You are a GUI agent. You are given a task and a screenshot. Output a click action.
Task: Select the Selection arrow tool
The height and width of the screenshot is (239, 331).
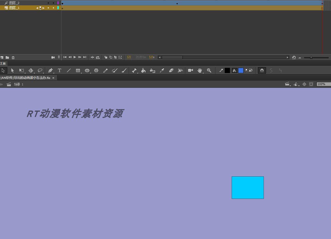[3, 70]
